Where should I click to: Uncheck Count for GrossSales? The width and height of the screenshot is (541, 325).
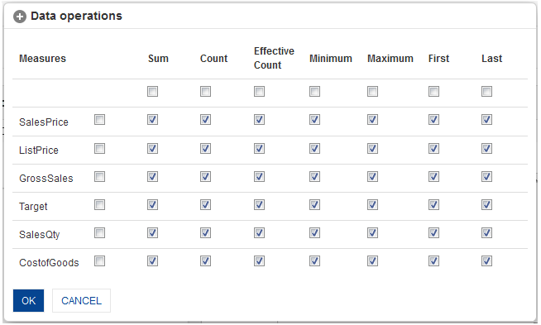205,177
